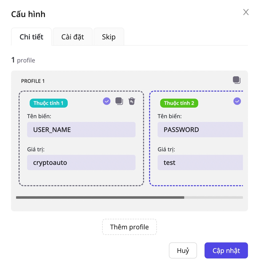257x267 pixels.
Task: Toggle the checkmark on Thuộc tính 1
Action: tap(107, 101)
